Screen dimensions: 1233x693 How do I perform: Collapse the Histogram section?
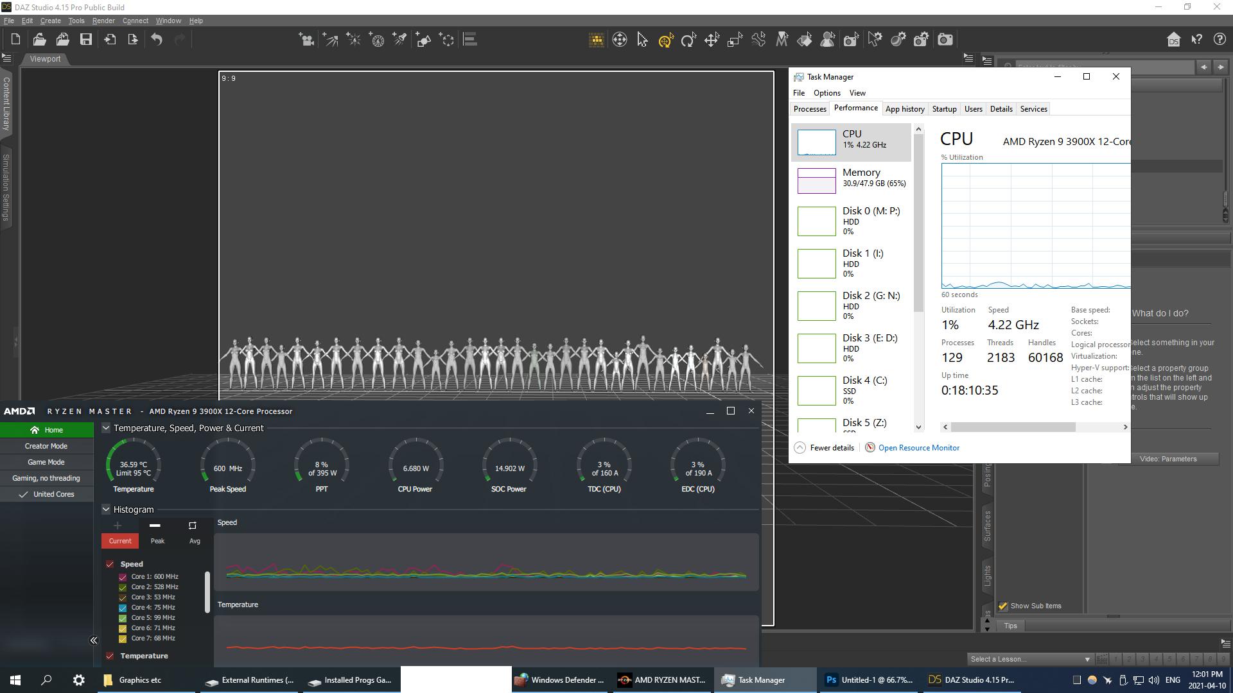click(106, 509)
